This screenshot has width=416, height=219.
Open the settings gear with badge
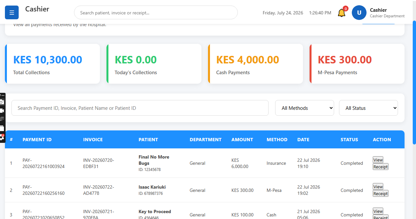point(2,137)
